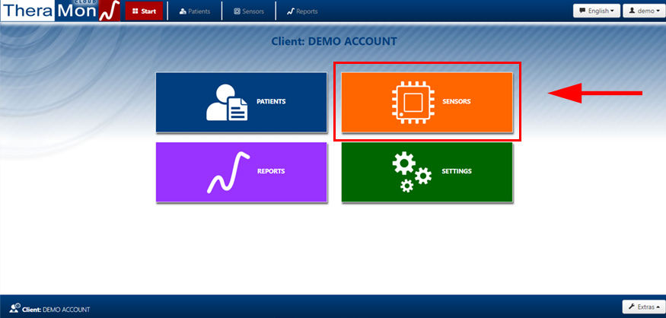Screen dimensions: 666x318
Task: Click the Client: DEMO ACCOUNT heading
Action: tap(334, 41)
